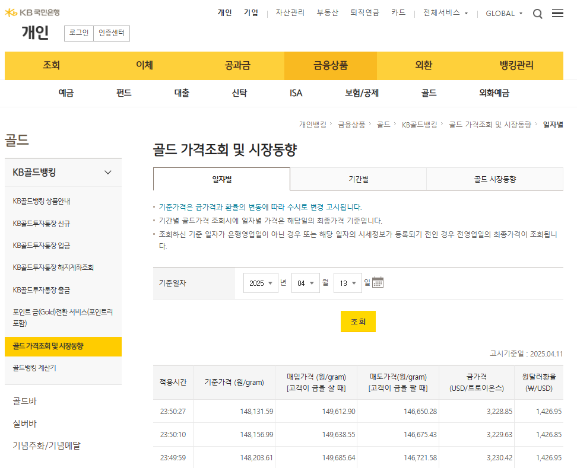Select the 대출 submenu item

click(182, 93)
